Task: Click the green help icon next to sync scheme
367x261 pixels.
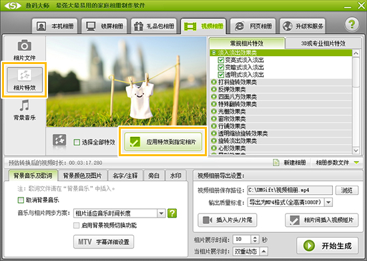Action: coord(172,213)
